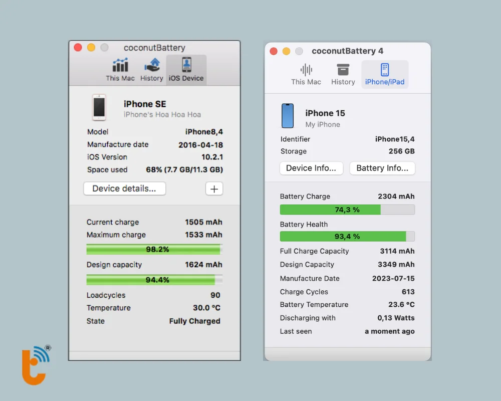Open the Battery Info button
501x401 pixels.
(382, 168)
